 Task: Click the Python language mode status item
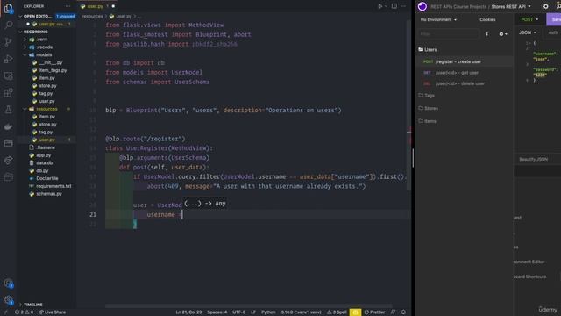pyautogui.click(x=268, y=312)
